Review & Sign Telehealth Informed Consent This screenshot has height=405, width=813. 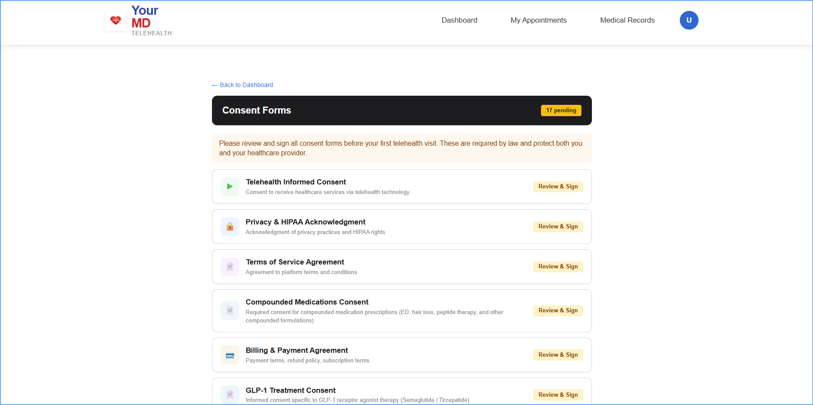point(558,187)
